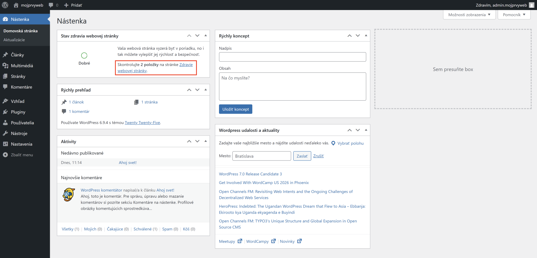This screenshot has width=537, height=258.
Task: Open Stránky pages menu
Action: pyautogui.click(x=25, y=76)
